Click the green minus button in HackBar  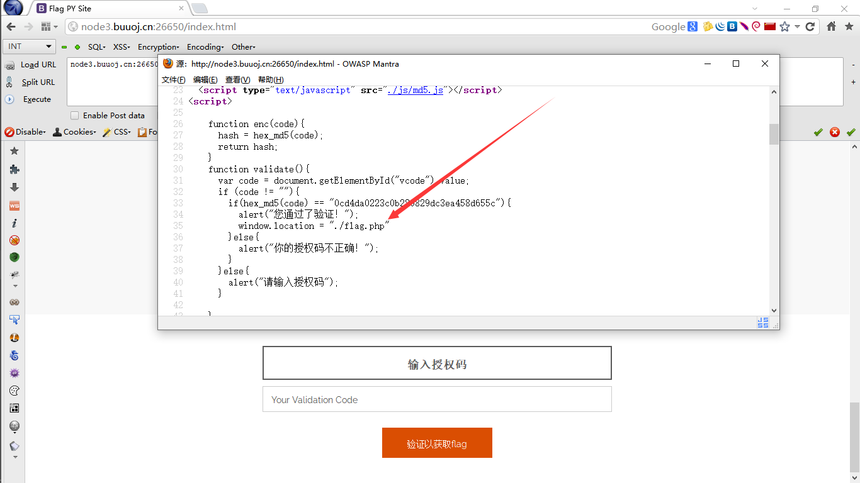[x=64, y=47]
